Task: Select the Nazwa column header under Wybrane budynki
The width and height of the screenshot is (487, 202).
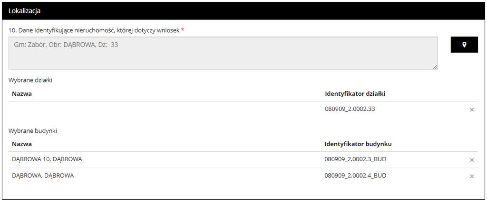Action: tap(22, 144)
